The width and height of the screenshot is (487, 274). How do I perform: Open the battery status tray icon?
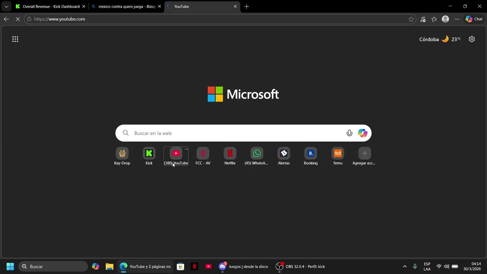point(455,266)
